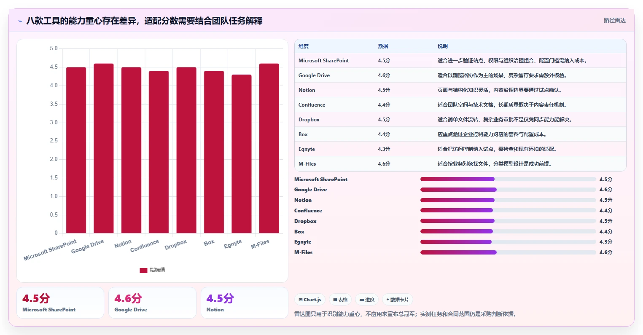Click the Notion bar in chart
Viewport: 643px width, 335px height.
(x=131, y=150)
